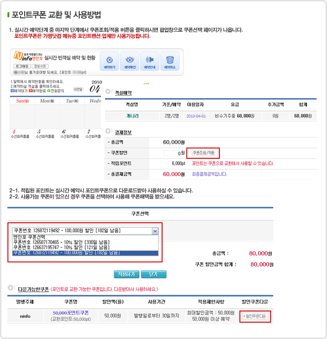Open 예약안내 speaker icon
This screenshot has height=339, width=327.
150,62
